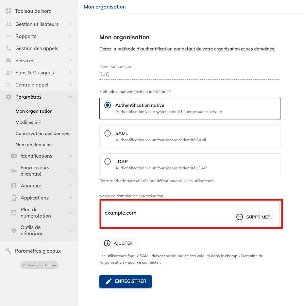Click the Gestion des appels phone icon
Screen dimensions: 304x306
point(8,48)
